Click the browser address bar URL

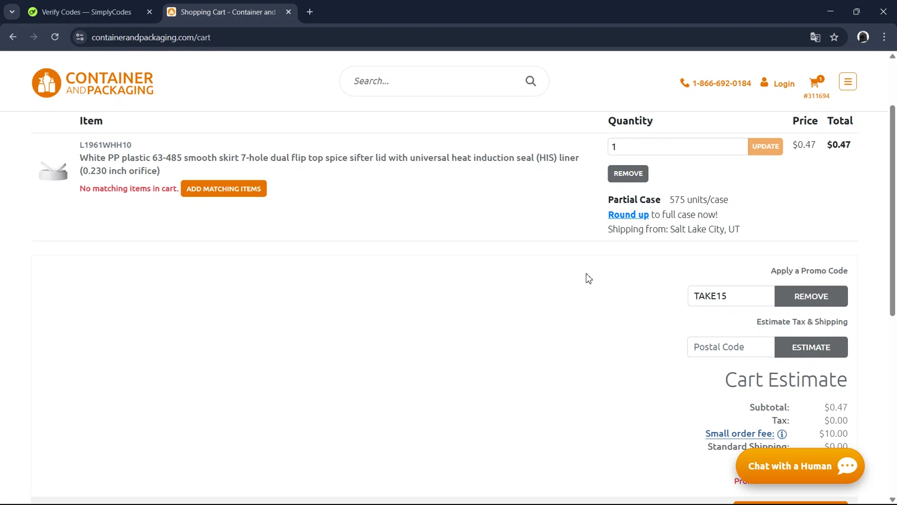click(151, 37)
